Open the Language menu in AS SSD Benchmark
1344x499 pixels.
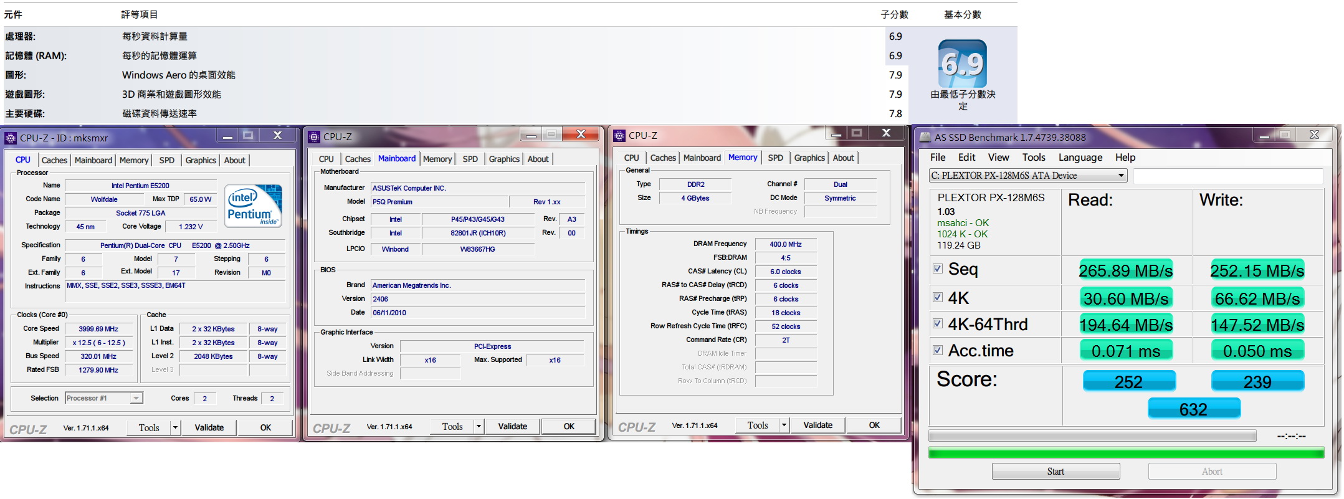click(1080, 157)
